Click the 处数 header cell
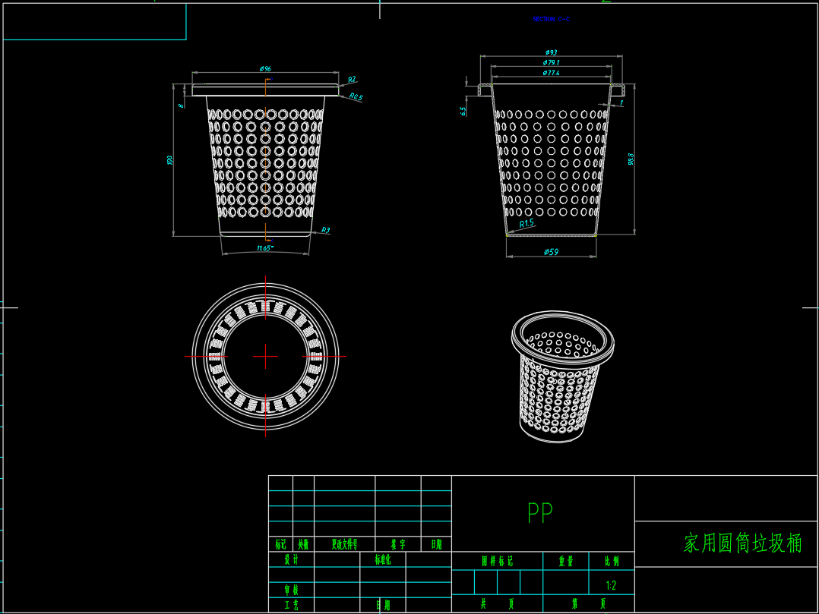819x614 pixels. [303, 545]
